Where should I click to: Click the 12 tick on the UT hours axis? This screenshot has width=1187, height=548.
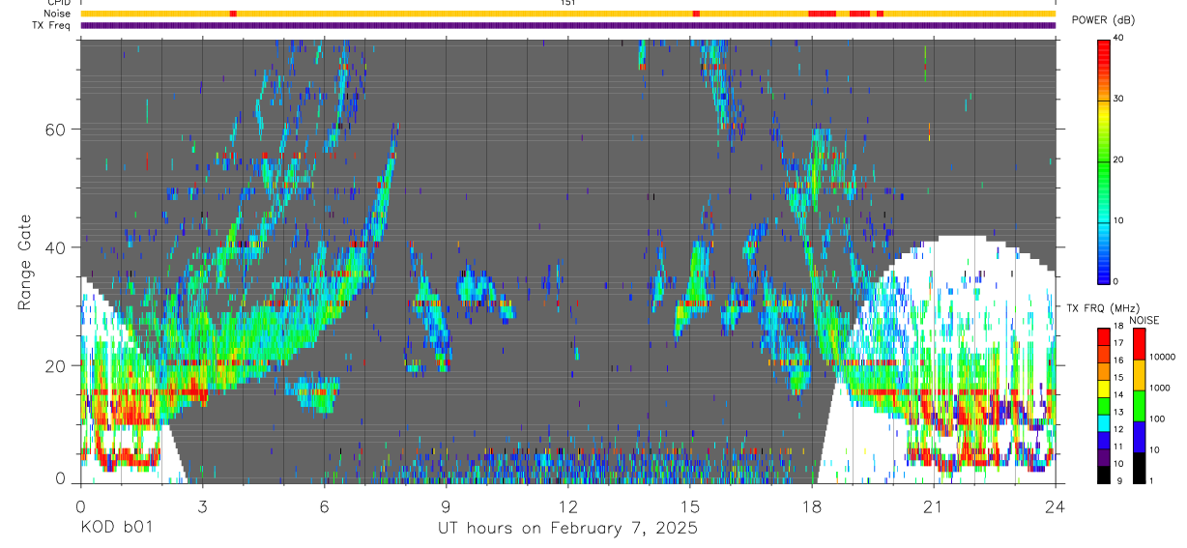pyautogui.click(x=568, y=505)
